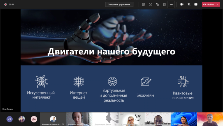
Task: Open the meeting chat icon
Action: tap(150, 4)
